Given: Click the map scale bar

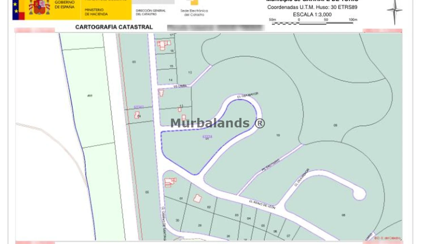Looking at the screenshot, I should click(313, 22).
